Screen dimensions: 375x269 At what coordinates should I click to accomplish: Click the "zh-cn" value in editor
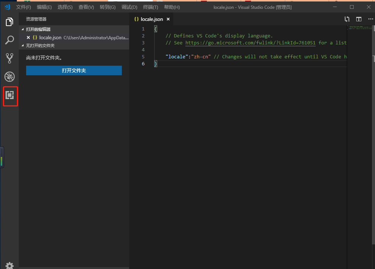click(x=201, y=57)
